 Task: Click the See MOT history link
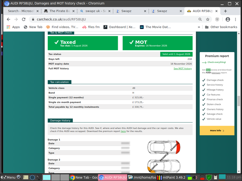(x=183, y=68)
